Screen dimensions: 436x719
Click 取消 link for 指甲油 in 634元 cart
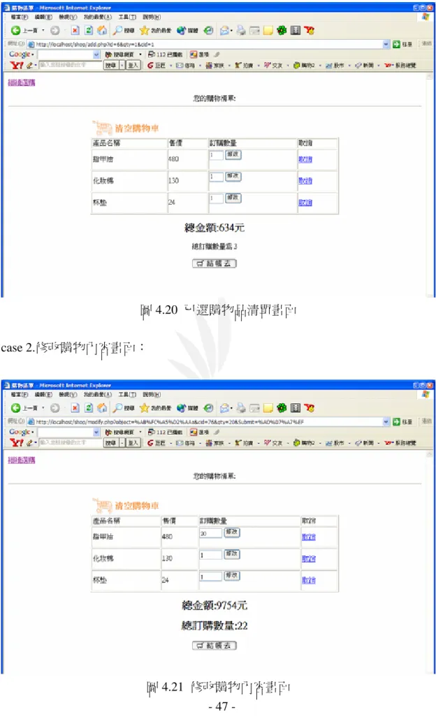pyautogui.click(x=305, y=159)
